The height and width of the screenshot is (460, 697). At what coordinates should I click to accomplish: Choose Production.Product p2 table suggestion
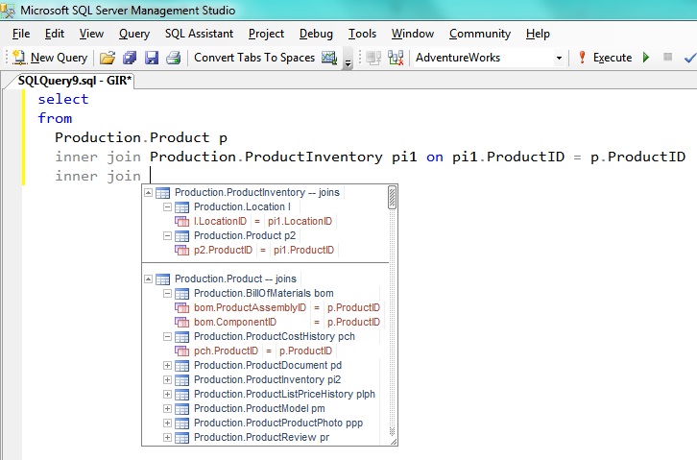point(245,235)
